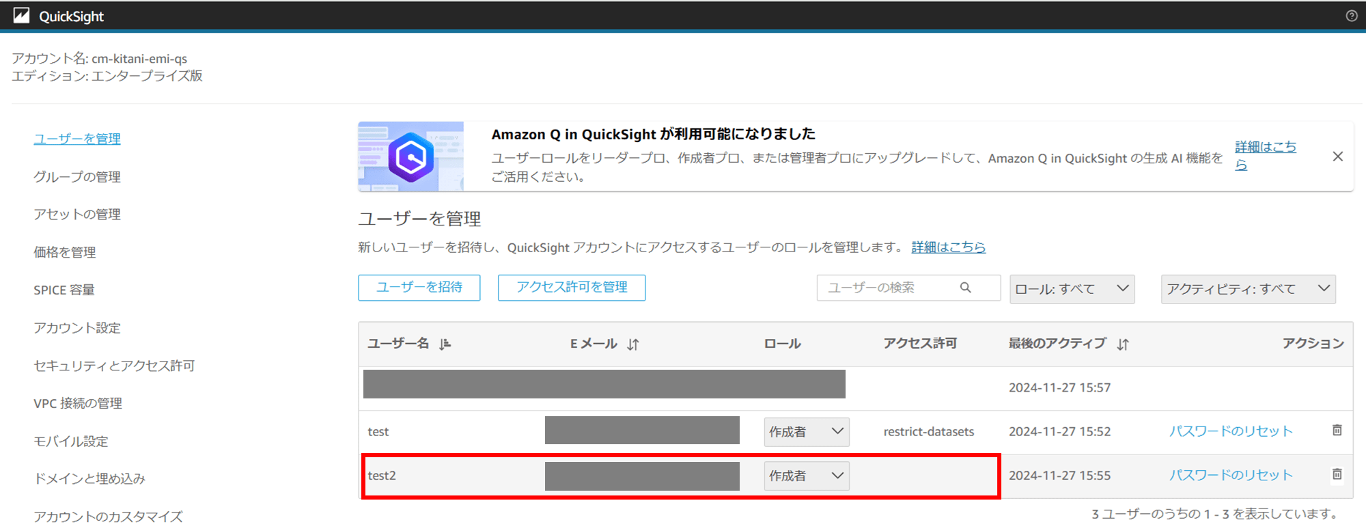Click restrict-datasets permission text
This screenshot has height=531, width=1366.
click(929, 432)
